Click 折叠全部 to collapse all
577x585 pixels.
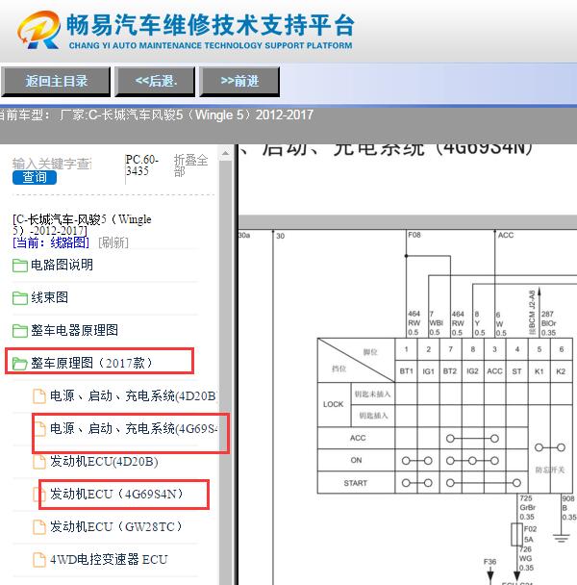(190, 165)
